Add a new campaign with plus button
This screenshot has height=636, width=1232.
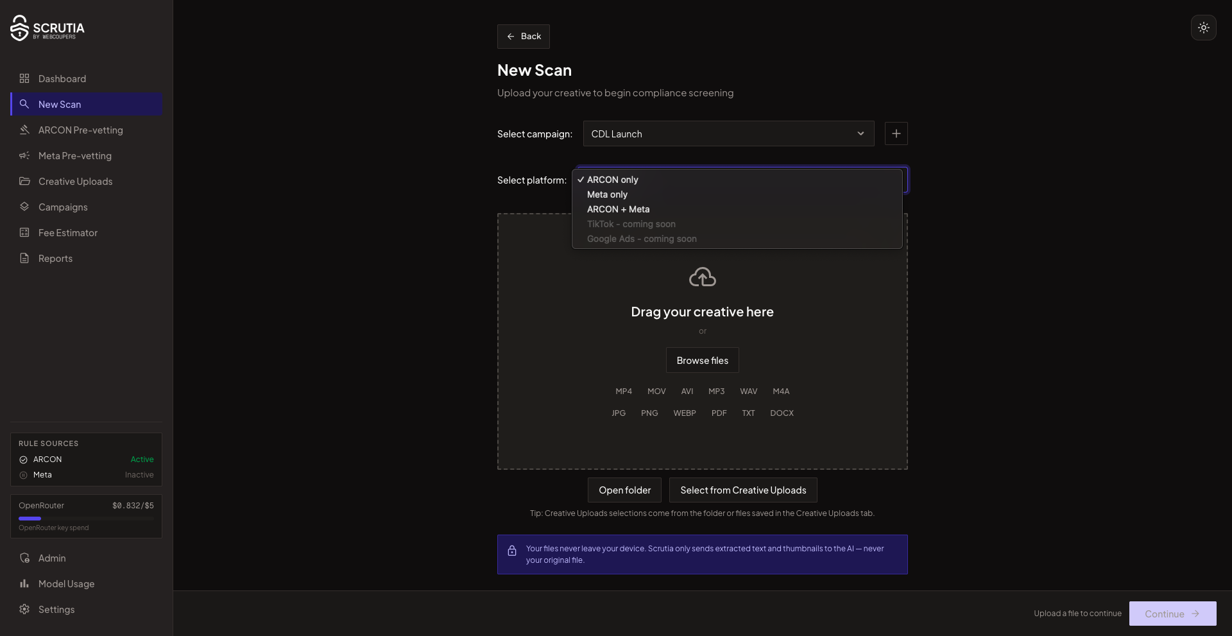(x=896, y=133)
